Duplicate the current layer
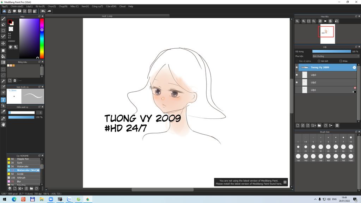 (x=325, y=125)
